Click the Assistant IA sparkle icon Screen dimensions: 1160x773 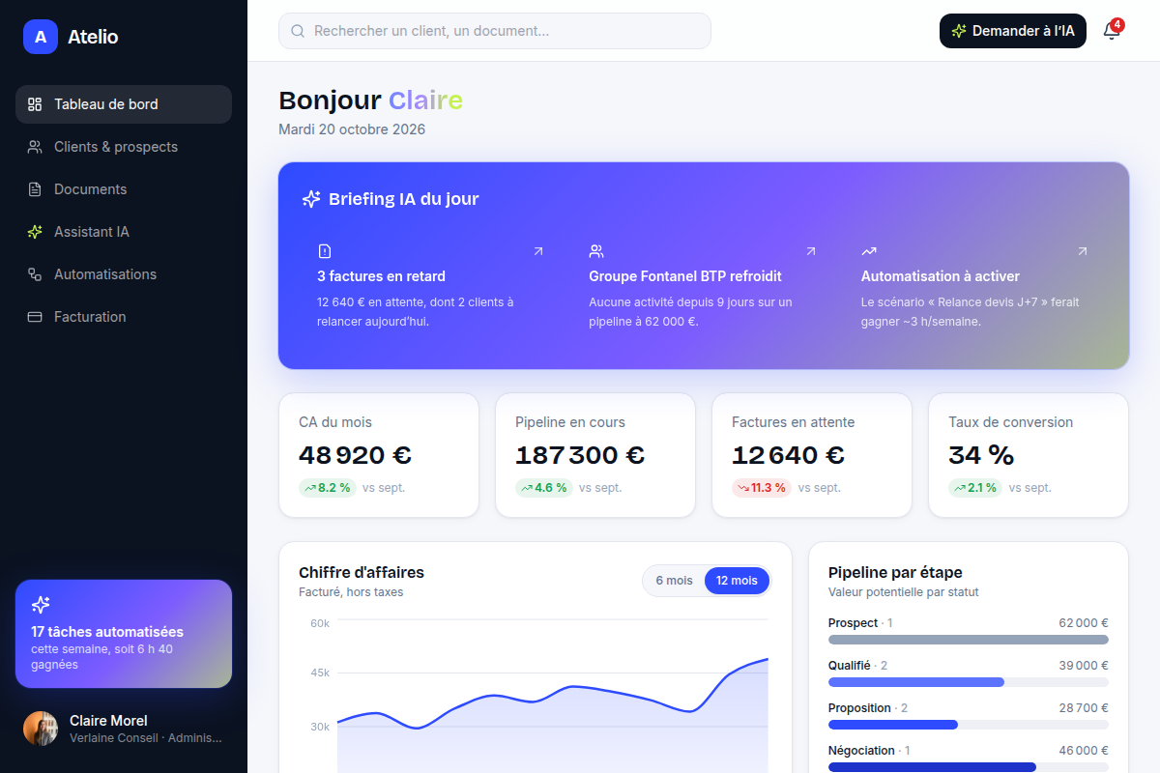35,232
